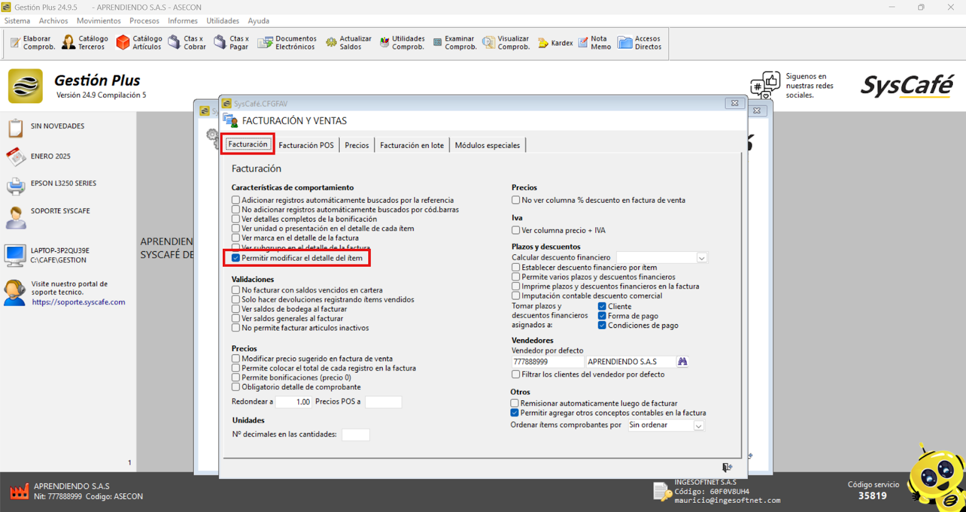Uncheck Permitir modificar el detalle del ítem

236,258
